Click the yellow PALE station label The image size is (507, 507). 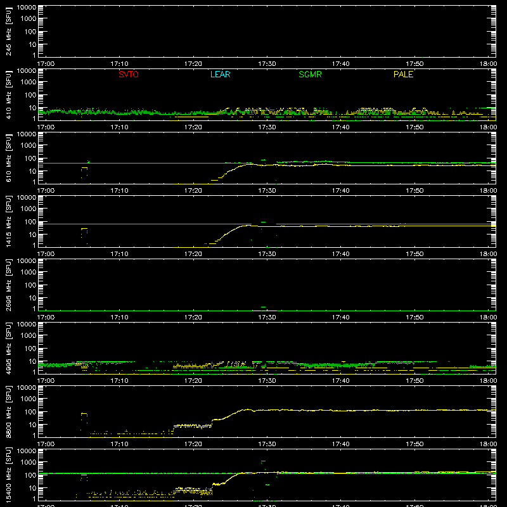(x=403, y=74)
